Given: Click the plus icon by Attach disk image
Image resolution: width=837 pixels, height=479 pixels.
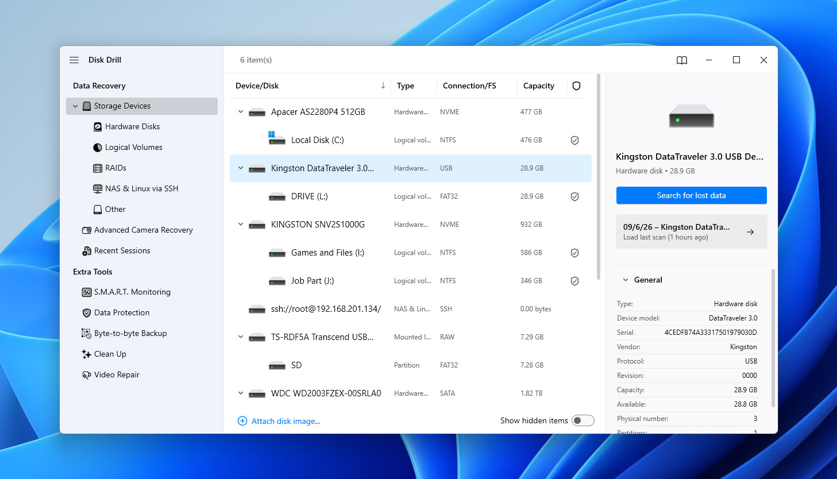Looking at the screenshot, I should pyautogui.click(x=242, y=421).
